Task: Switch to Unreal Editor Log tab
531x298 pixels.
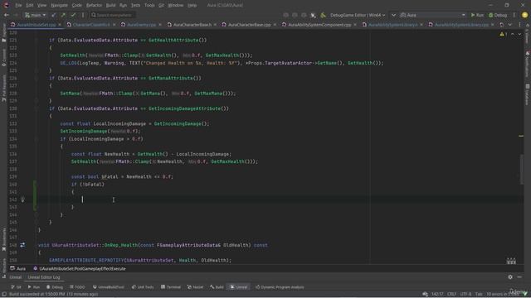Action: coord(44,277)
